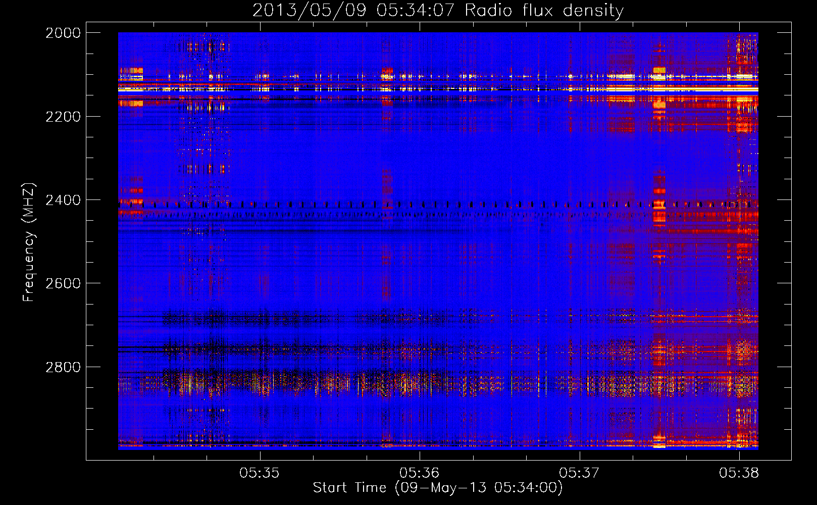This screenshot has height=505, width=817.
Task: Click the 'Frequency (MHZ)' axis label
Action: tap(29, 242)
